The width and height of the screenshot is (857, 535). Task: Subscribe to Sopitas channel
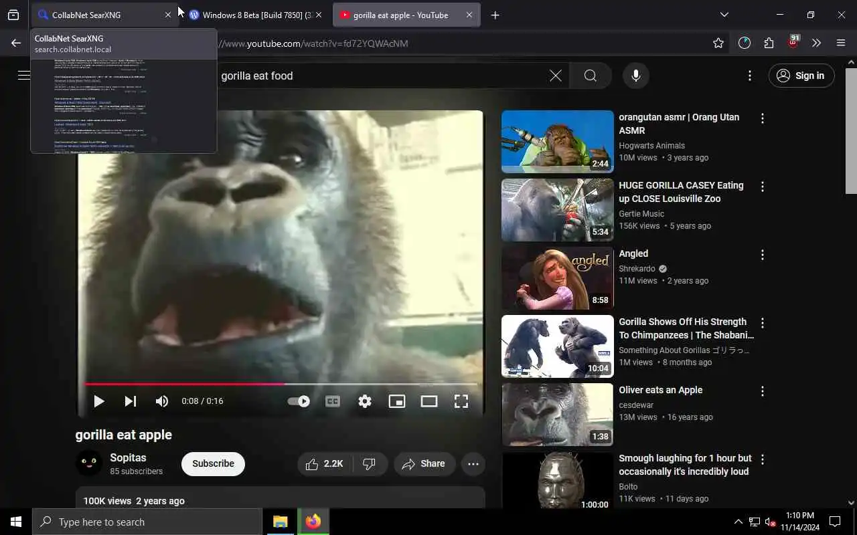pos(213,463)
